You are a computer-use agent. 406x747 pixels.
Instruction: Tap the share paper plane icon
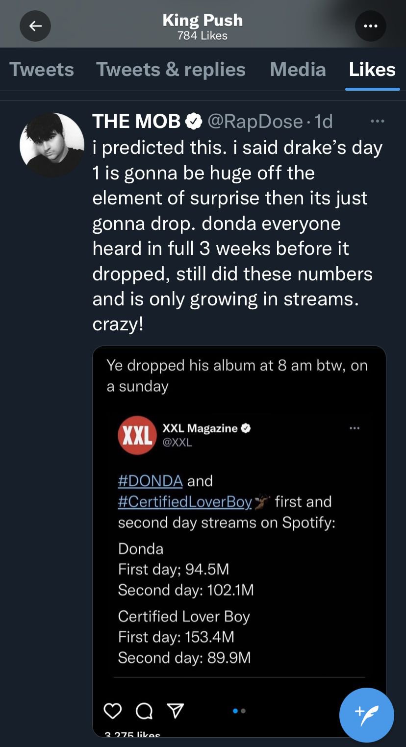(175, 710)
